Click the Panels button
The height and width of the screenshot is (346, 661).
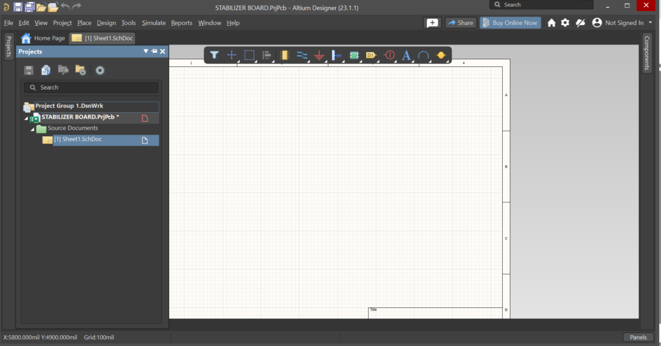[x=638, y=337]
